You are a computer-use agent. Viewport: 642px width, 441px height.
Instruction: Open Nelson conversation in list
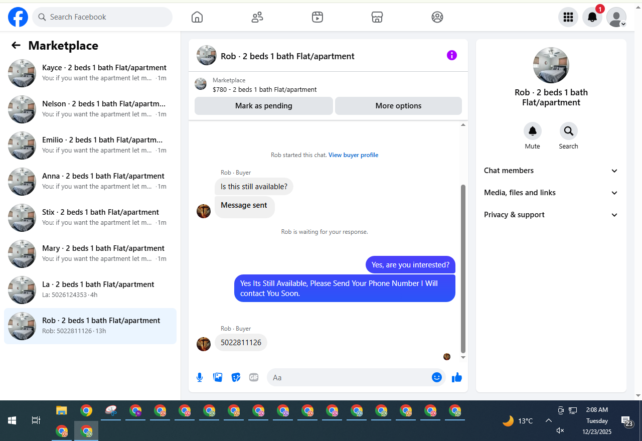[90, 109]
